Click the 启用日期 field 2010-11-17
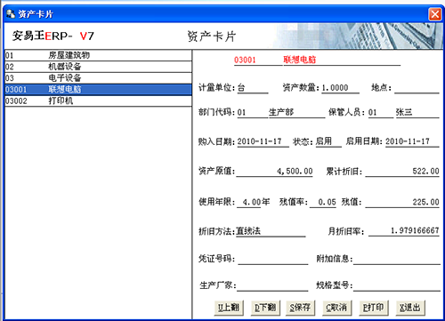The height and width of the screenshot is (321, 445). tap(412, 141)
